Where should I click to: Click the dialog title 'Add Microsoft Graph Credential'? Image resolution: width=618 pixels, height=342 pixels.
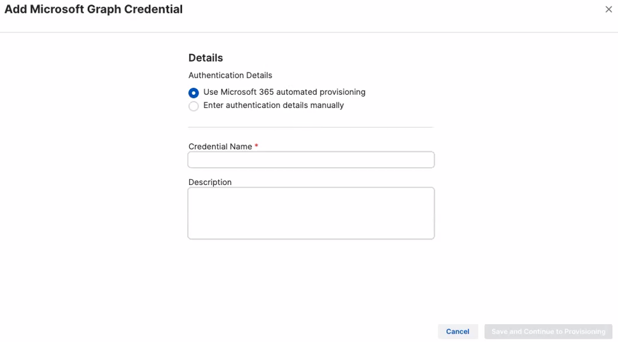coord(94,10)
